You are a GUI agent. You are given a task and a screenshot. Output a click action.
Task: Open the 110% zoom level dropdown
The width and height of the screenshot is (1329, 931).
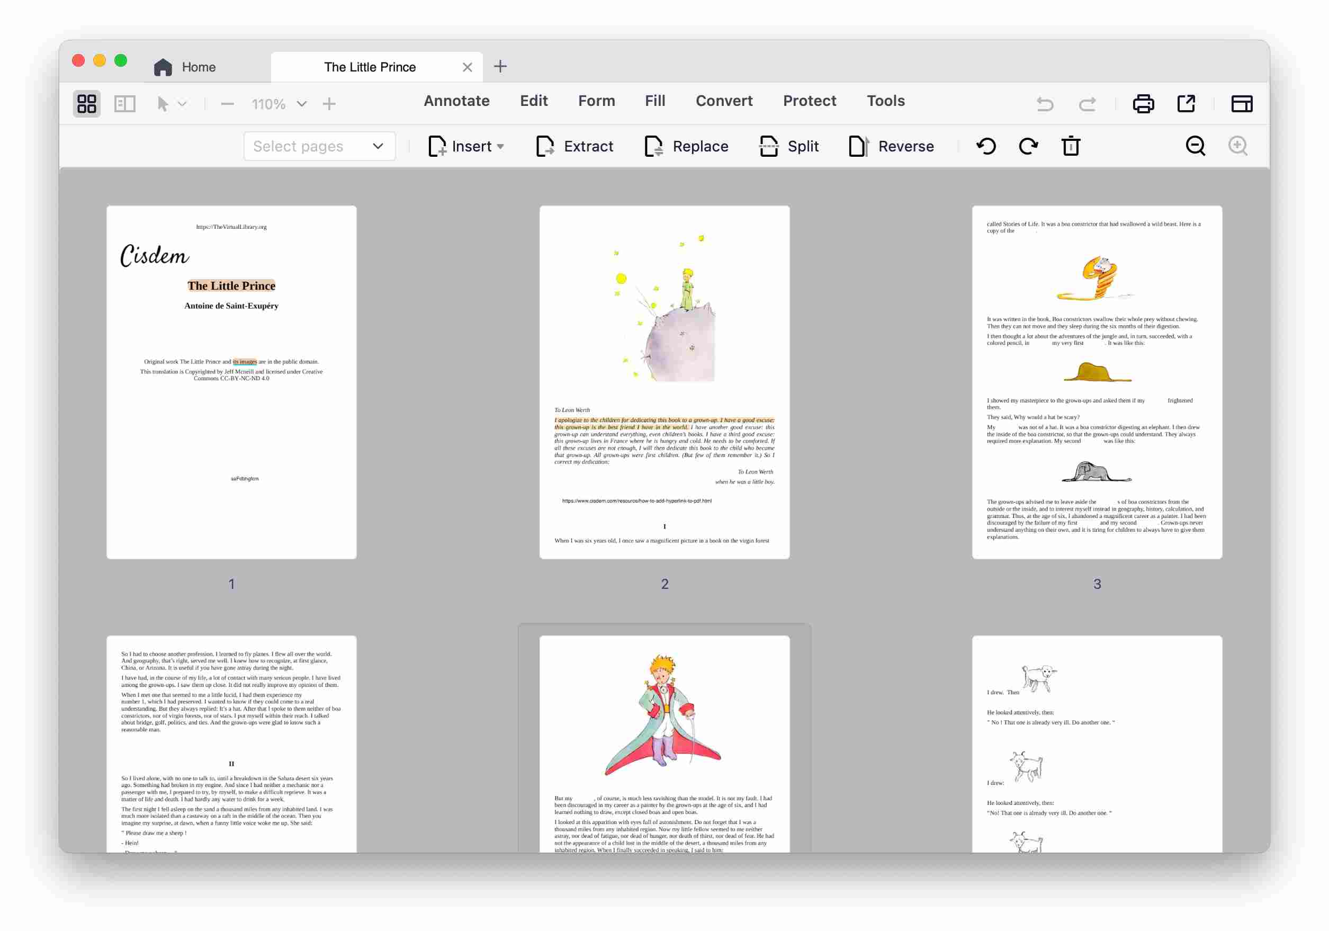pyautogui.click(x=302, y=104)
